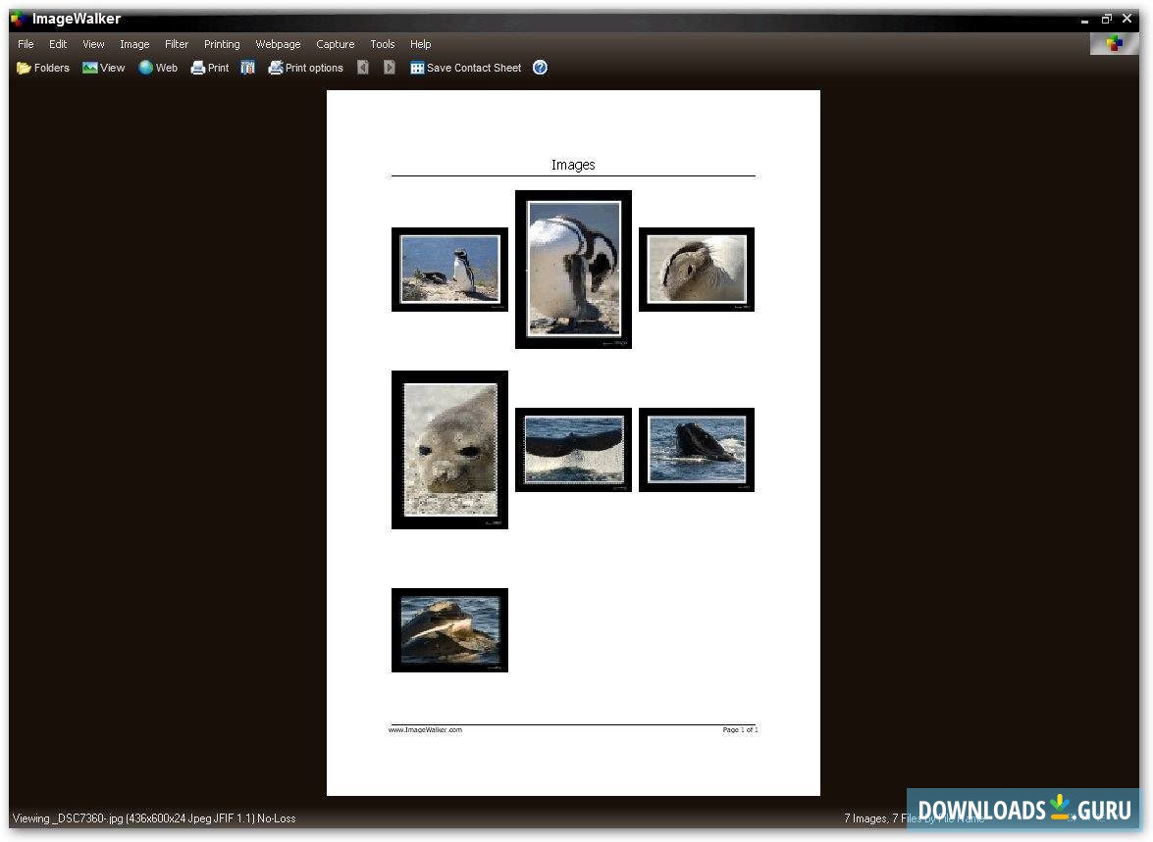Go to the previous page with left arrow

362,67
